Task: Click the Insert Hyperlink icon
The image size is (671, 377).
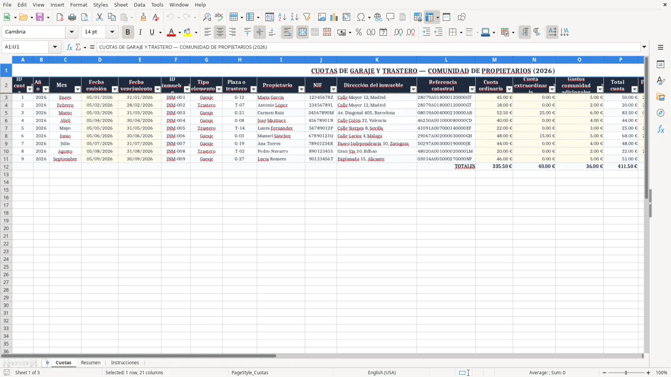Action: coord(378,17)
